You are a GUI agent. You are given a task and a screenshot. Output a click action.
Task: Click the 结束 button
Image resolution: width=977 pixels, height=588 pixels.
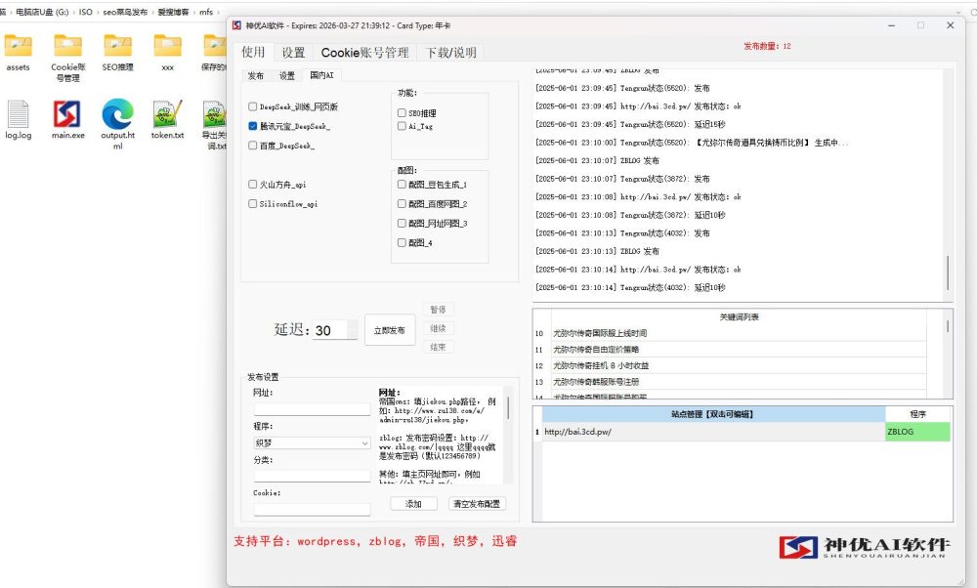pyautogui.click(x=438, y=347)
